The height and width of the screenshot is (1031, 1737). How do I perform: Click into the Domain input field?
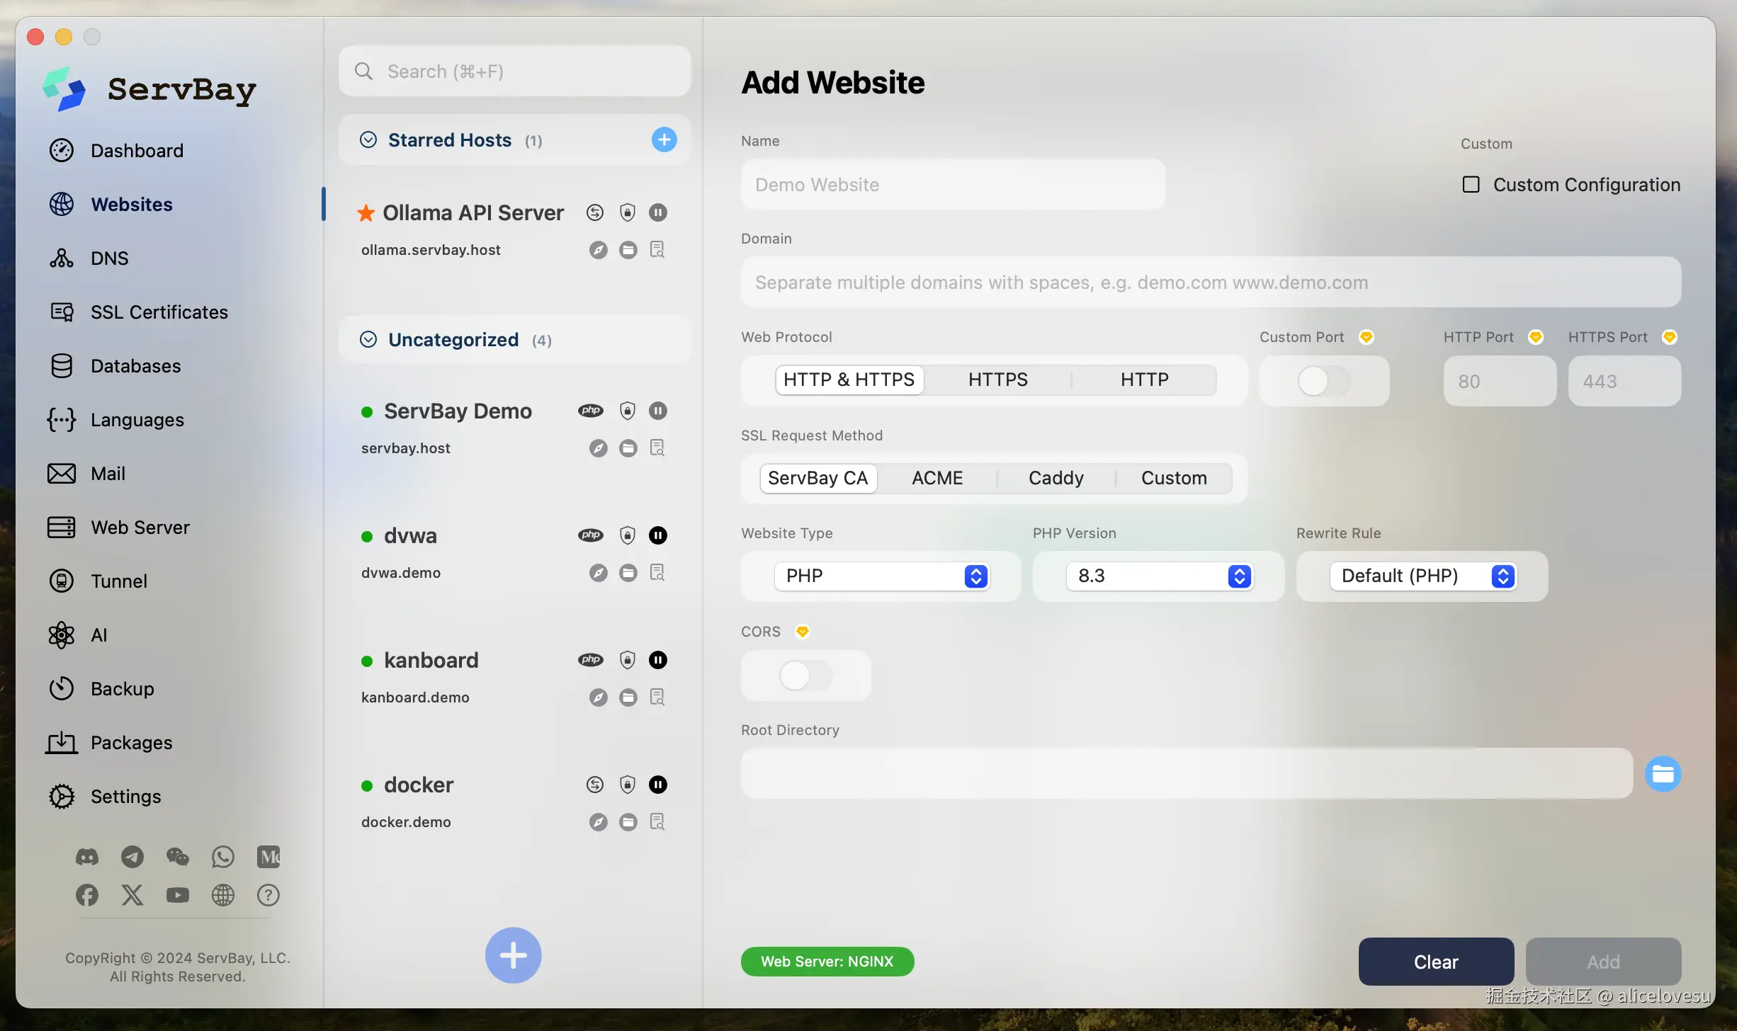[x=1210, y=283]
